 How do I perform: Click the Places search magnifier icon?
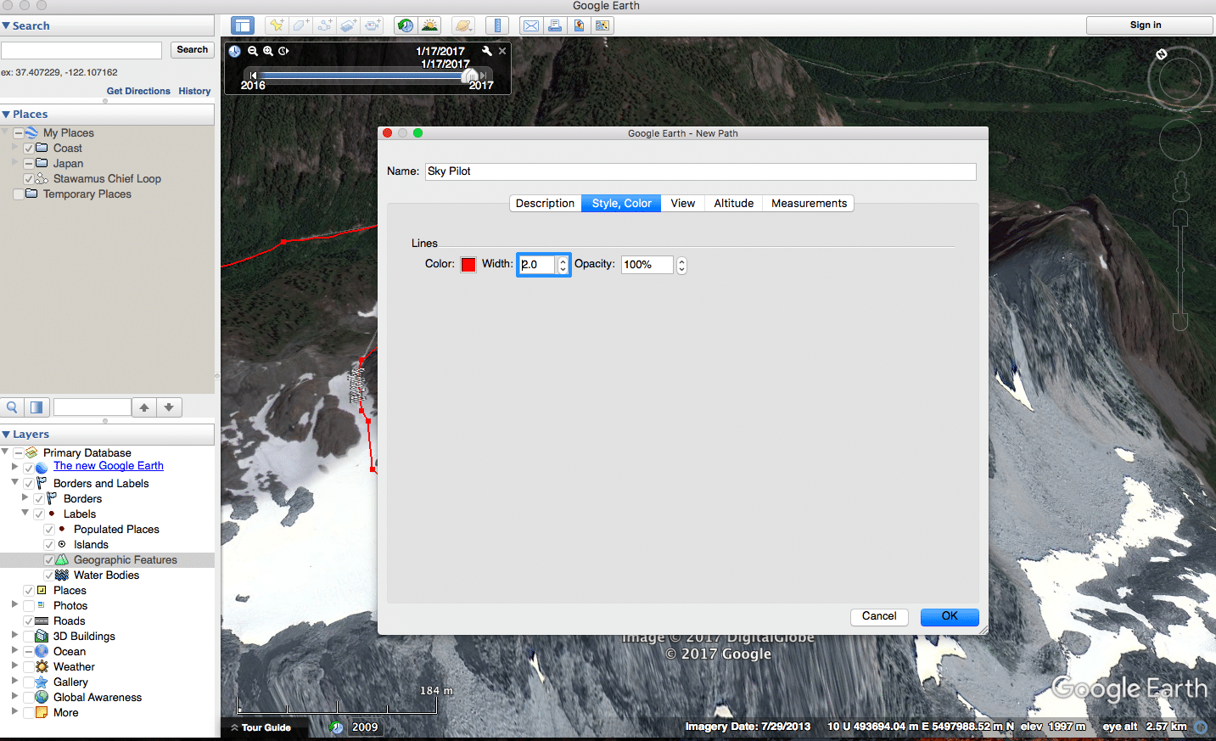[x=12, y=407]
